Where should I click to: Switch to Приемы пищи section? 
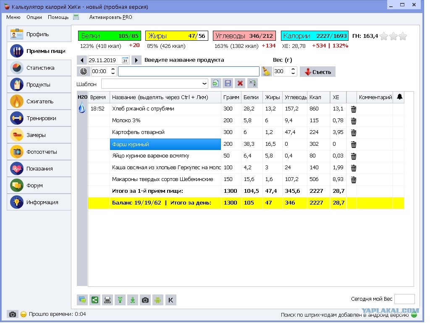coord(39,51)
